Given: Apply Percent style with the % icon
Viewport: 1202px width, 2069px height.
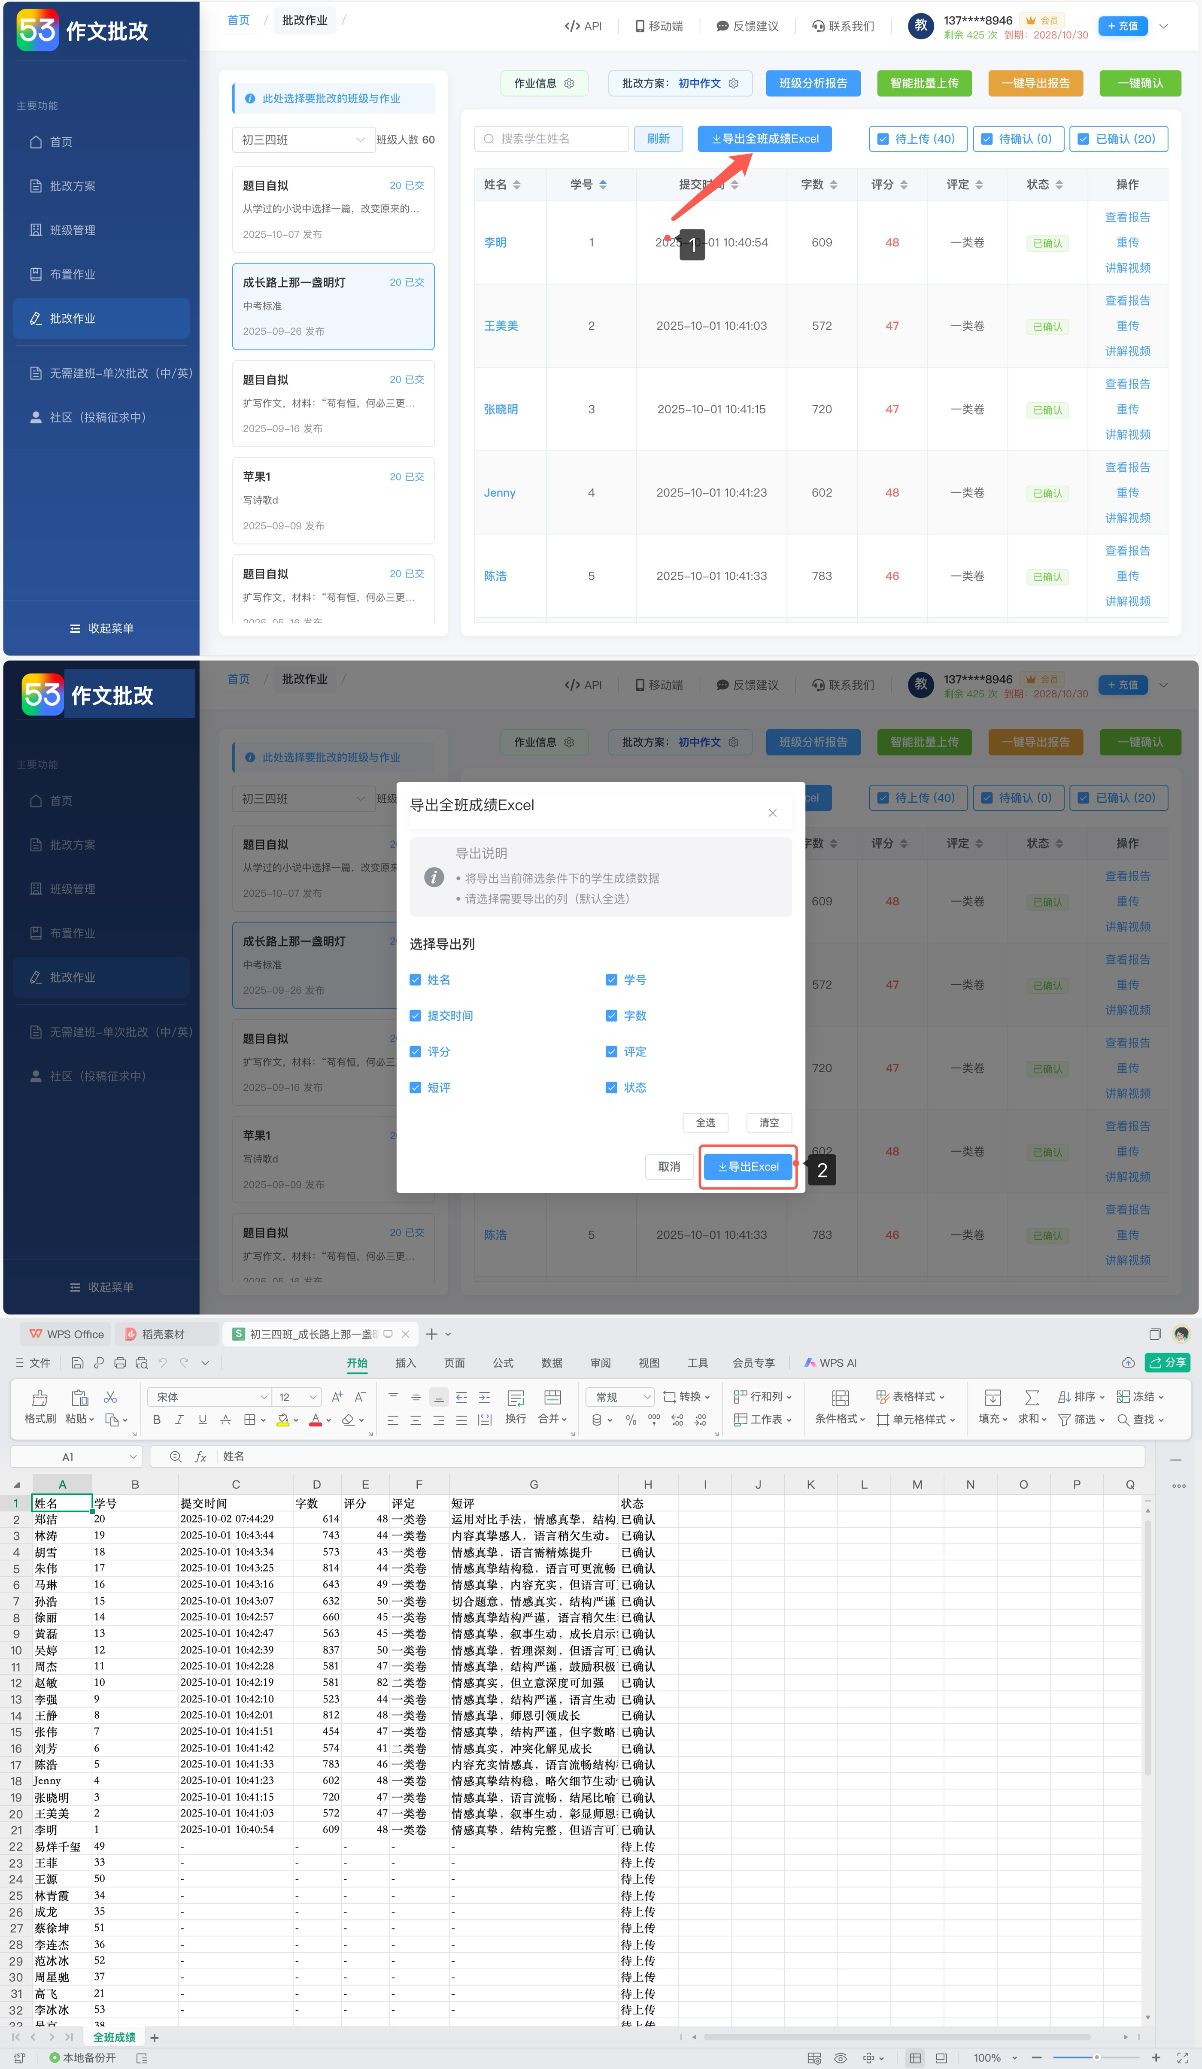Looking at the screenshot, I should (631, 1420).
